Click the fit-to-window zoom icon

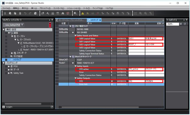point(135,13)
